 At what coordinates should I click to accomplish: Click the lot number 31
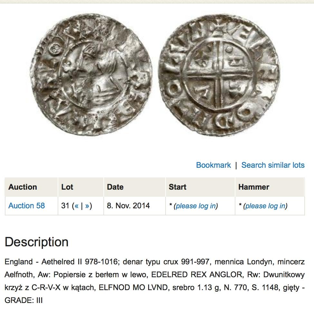click(65, 206)
